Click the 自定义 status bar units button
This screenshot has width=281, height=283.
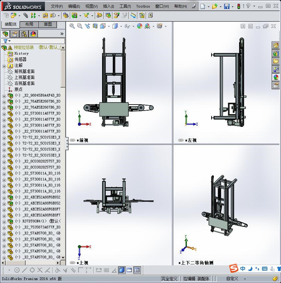pos(232,279)
